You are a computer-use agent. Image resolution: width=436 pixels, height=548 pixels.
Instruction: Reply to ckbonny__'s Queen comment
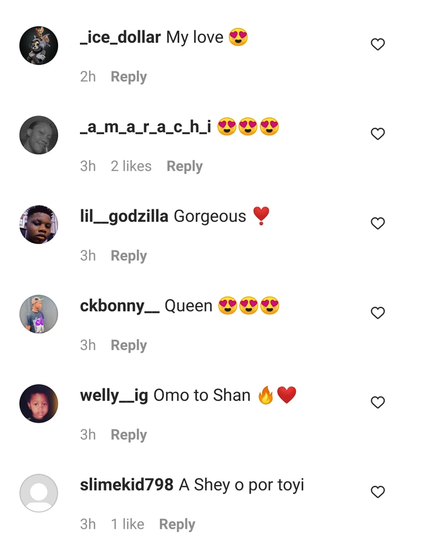(x=129, y=345)
